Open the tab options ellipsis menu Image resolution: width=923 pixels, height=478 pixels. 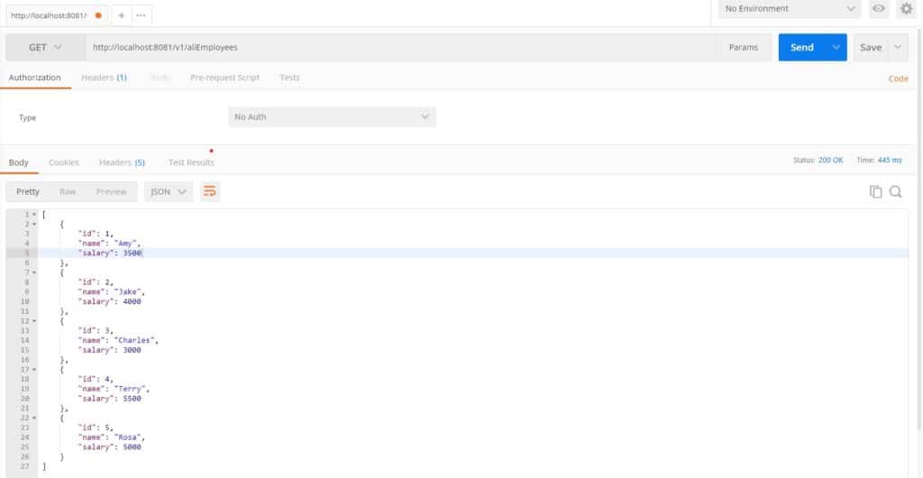tap(141, 14)
